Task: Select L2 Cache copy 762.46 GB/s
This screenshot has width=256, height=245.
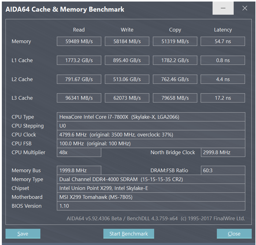Action: coord(175,79)
